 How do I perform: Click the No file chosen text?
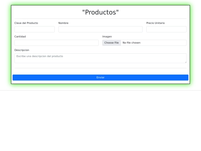pos(131,43)
